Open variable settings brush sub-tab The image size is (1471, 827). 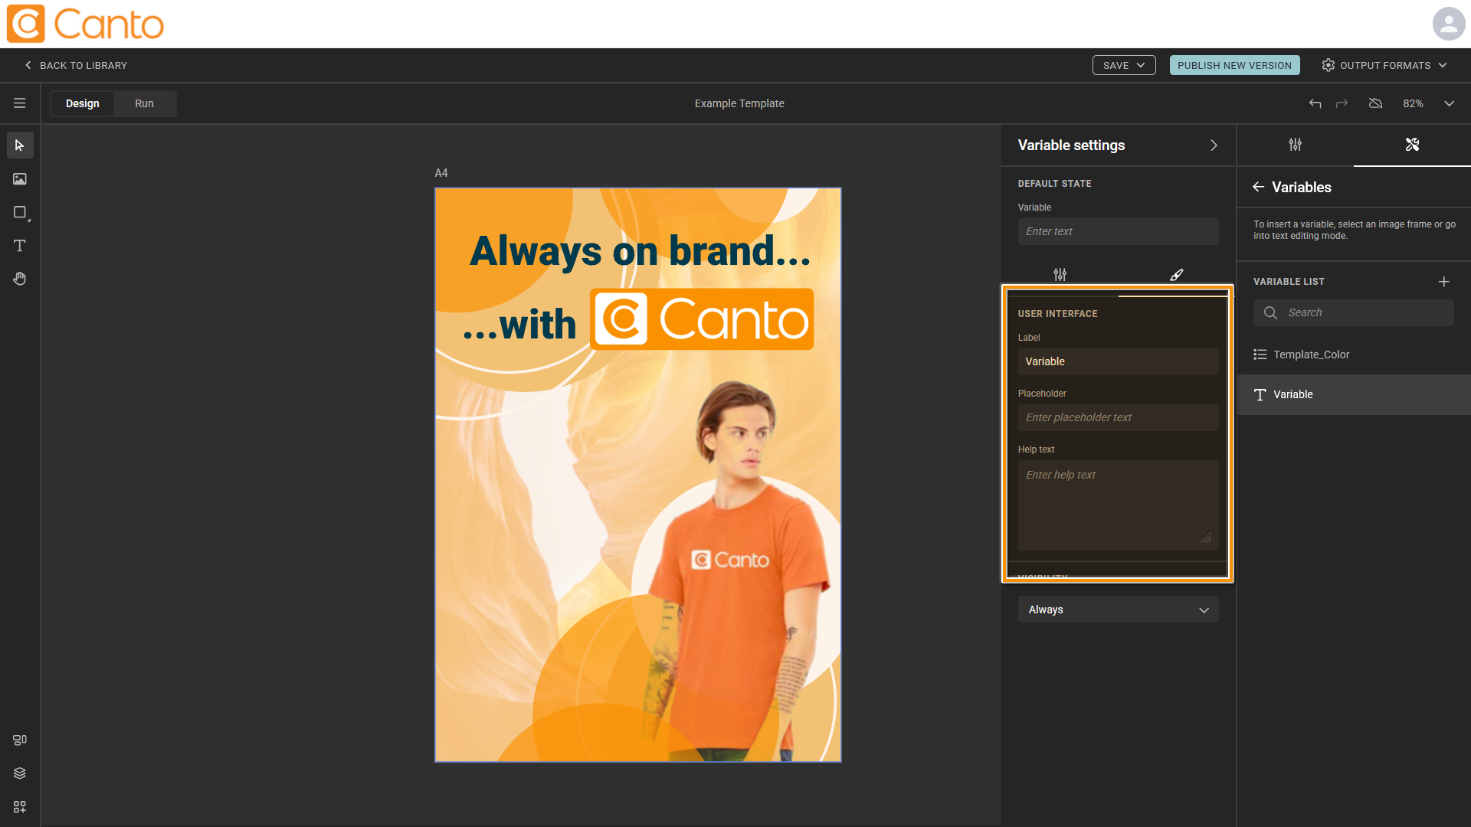point(1176,274)
